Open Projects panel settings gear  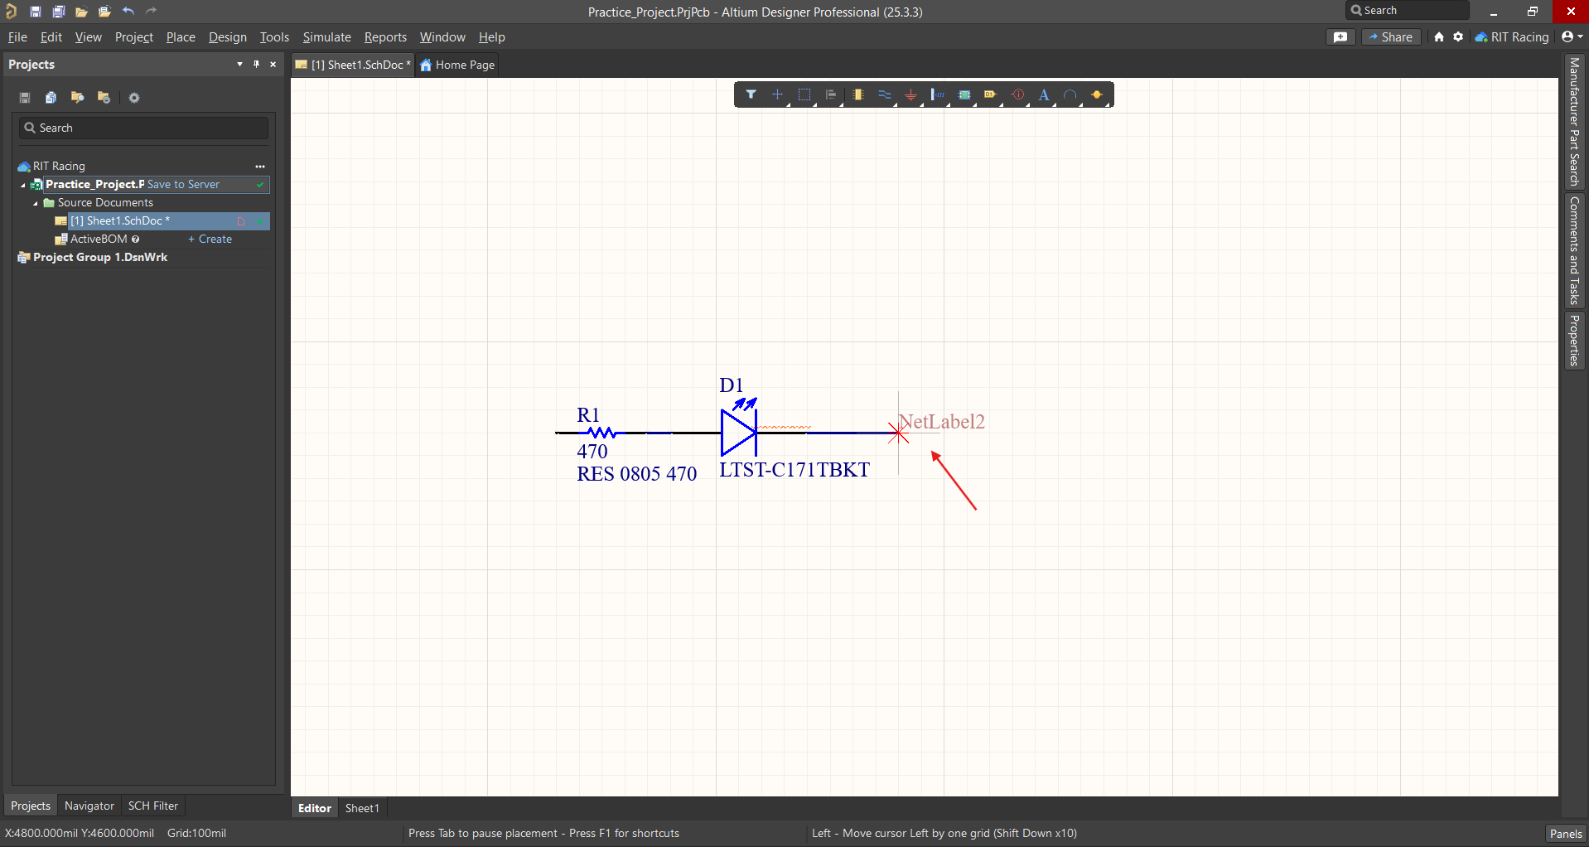134,98
